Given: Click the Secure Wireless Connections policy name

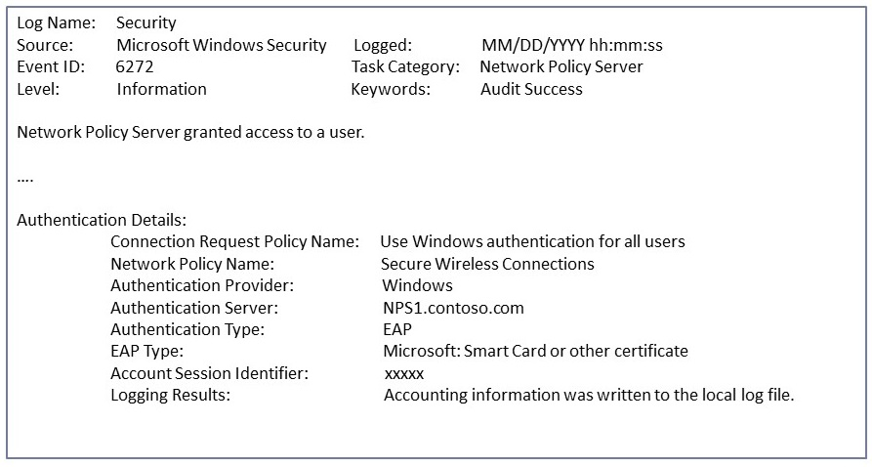Looking at the screenshot, I should (x=487, y=264).
